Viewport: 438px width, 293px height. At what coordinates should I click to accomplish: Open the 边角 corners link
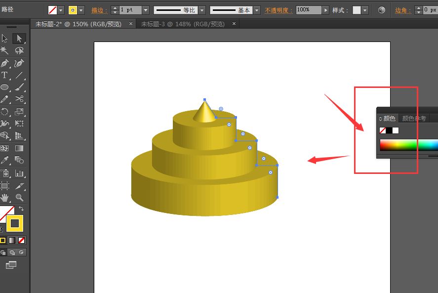coord(402,10)
